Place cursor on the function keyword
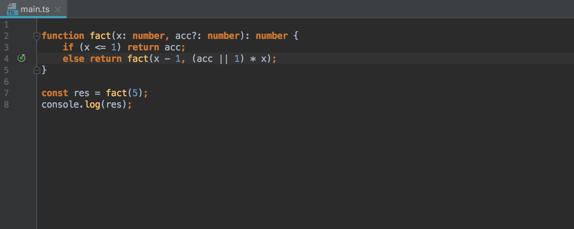This screenshot has height=229, width=574. point(63,36)
